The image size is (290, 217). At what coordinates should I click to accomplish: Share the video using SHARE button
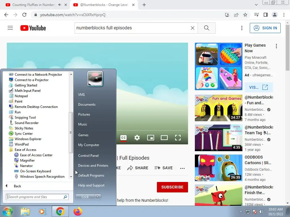138,168
